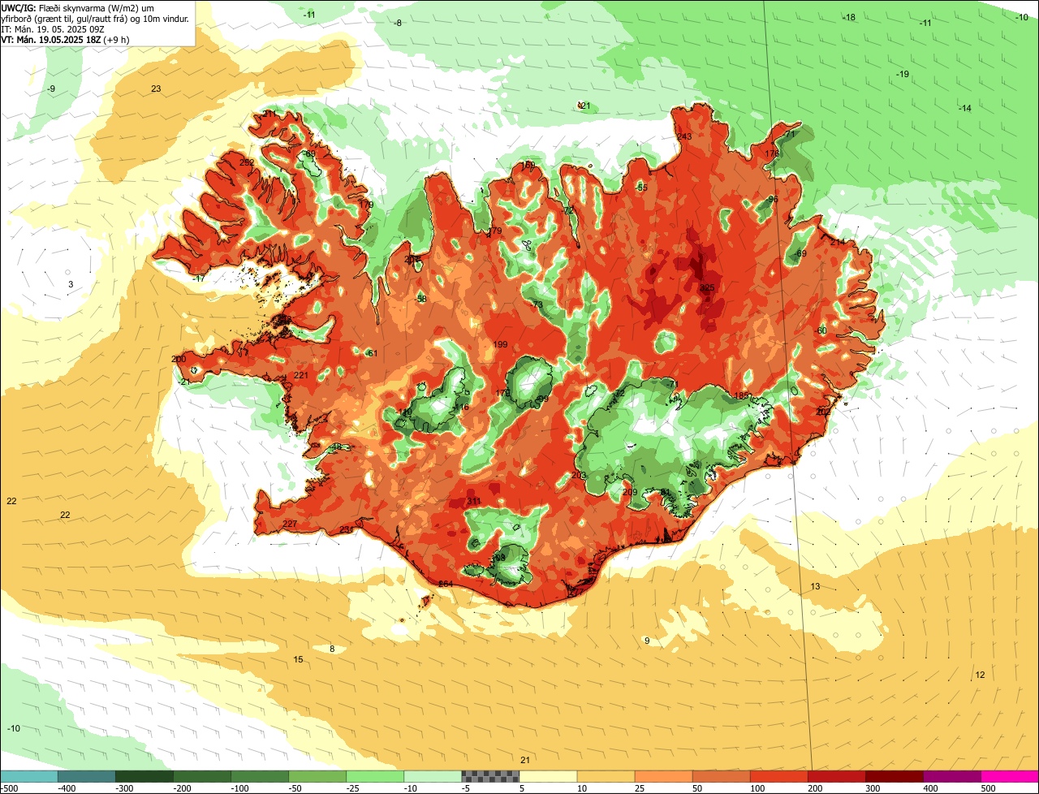The height and width of the screenshot is (794, 1039).
Task: Click the ocean value '-8' north of Iceland
Action: (397, 23)
